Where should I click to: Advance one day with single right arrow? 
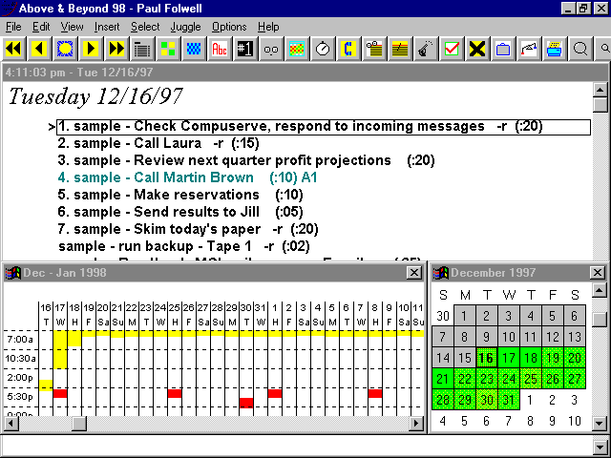point(91,48)
